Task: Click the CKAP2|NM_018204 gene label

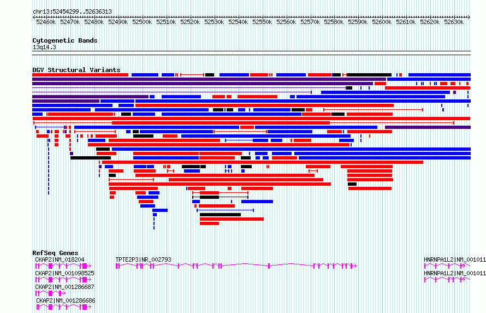Action: pyautogui.click(x=60, y=259)
